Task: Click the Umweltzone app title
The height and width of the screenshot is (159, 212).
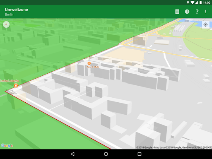Action: click(x=16, y=10)
